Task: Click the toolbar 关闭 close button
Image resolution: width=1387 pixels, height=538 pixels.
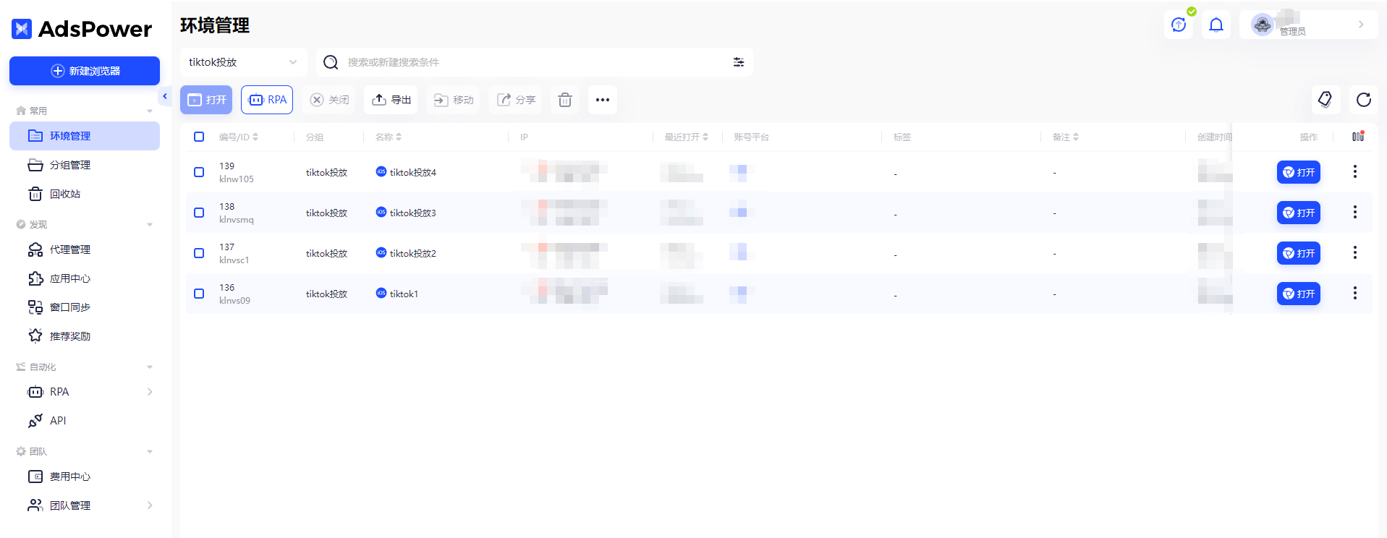Action: tap(329, 100)
